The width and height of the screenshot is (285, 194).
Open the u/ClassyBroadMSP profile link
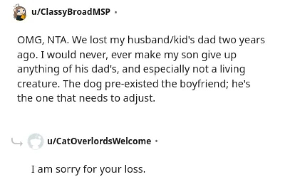pos(70,12)
